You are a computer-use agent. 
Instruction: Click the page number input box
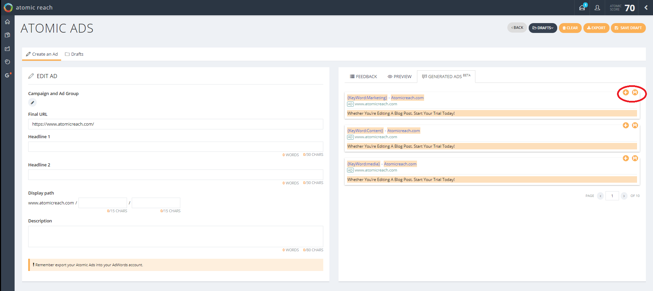pos(612,196)
